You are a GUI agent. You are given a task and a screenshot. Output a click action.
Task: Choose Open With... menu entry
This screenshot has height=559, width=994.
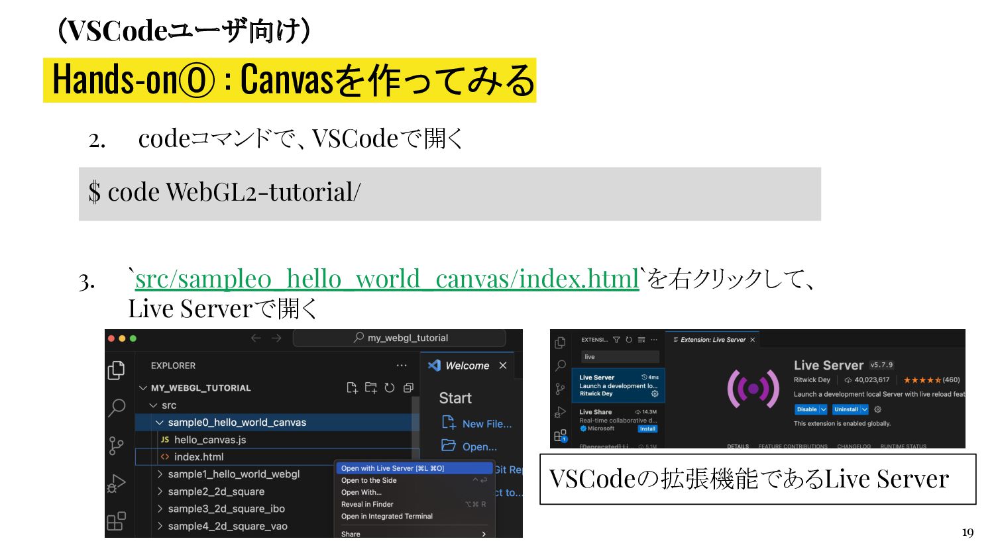point(414,492)
